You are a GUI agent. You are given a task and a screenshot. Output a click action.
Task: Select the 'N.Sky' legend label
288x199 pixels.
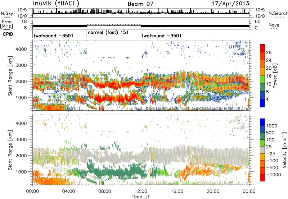tap(7, 13)
